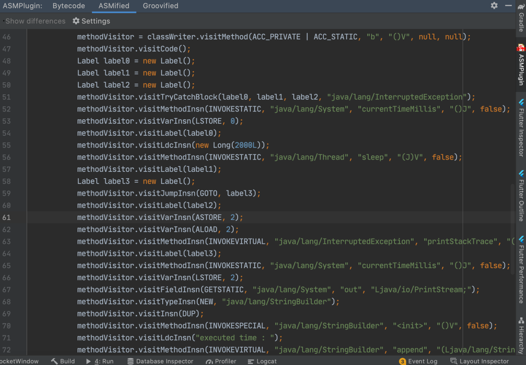Open Profiler tool window
This screenshot has height=365, width=526.
[x=221, y=361]
